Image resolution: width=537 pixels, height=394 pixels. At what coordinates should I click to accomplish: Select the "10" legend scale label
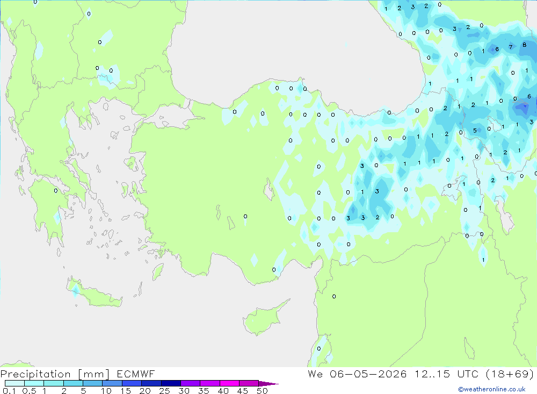[x=106, y=391]
